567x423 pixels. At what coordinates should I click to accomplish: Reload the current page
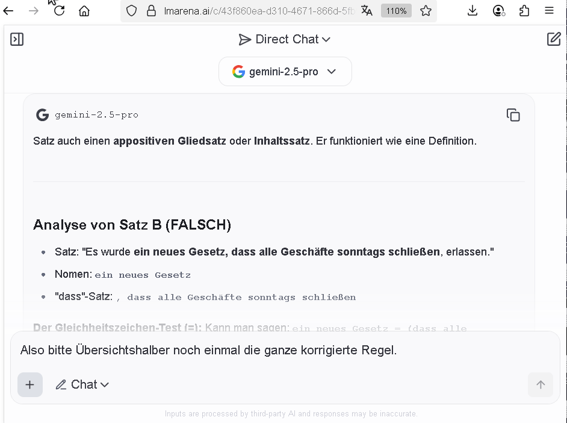pos(60,11)
